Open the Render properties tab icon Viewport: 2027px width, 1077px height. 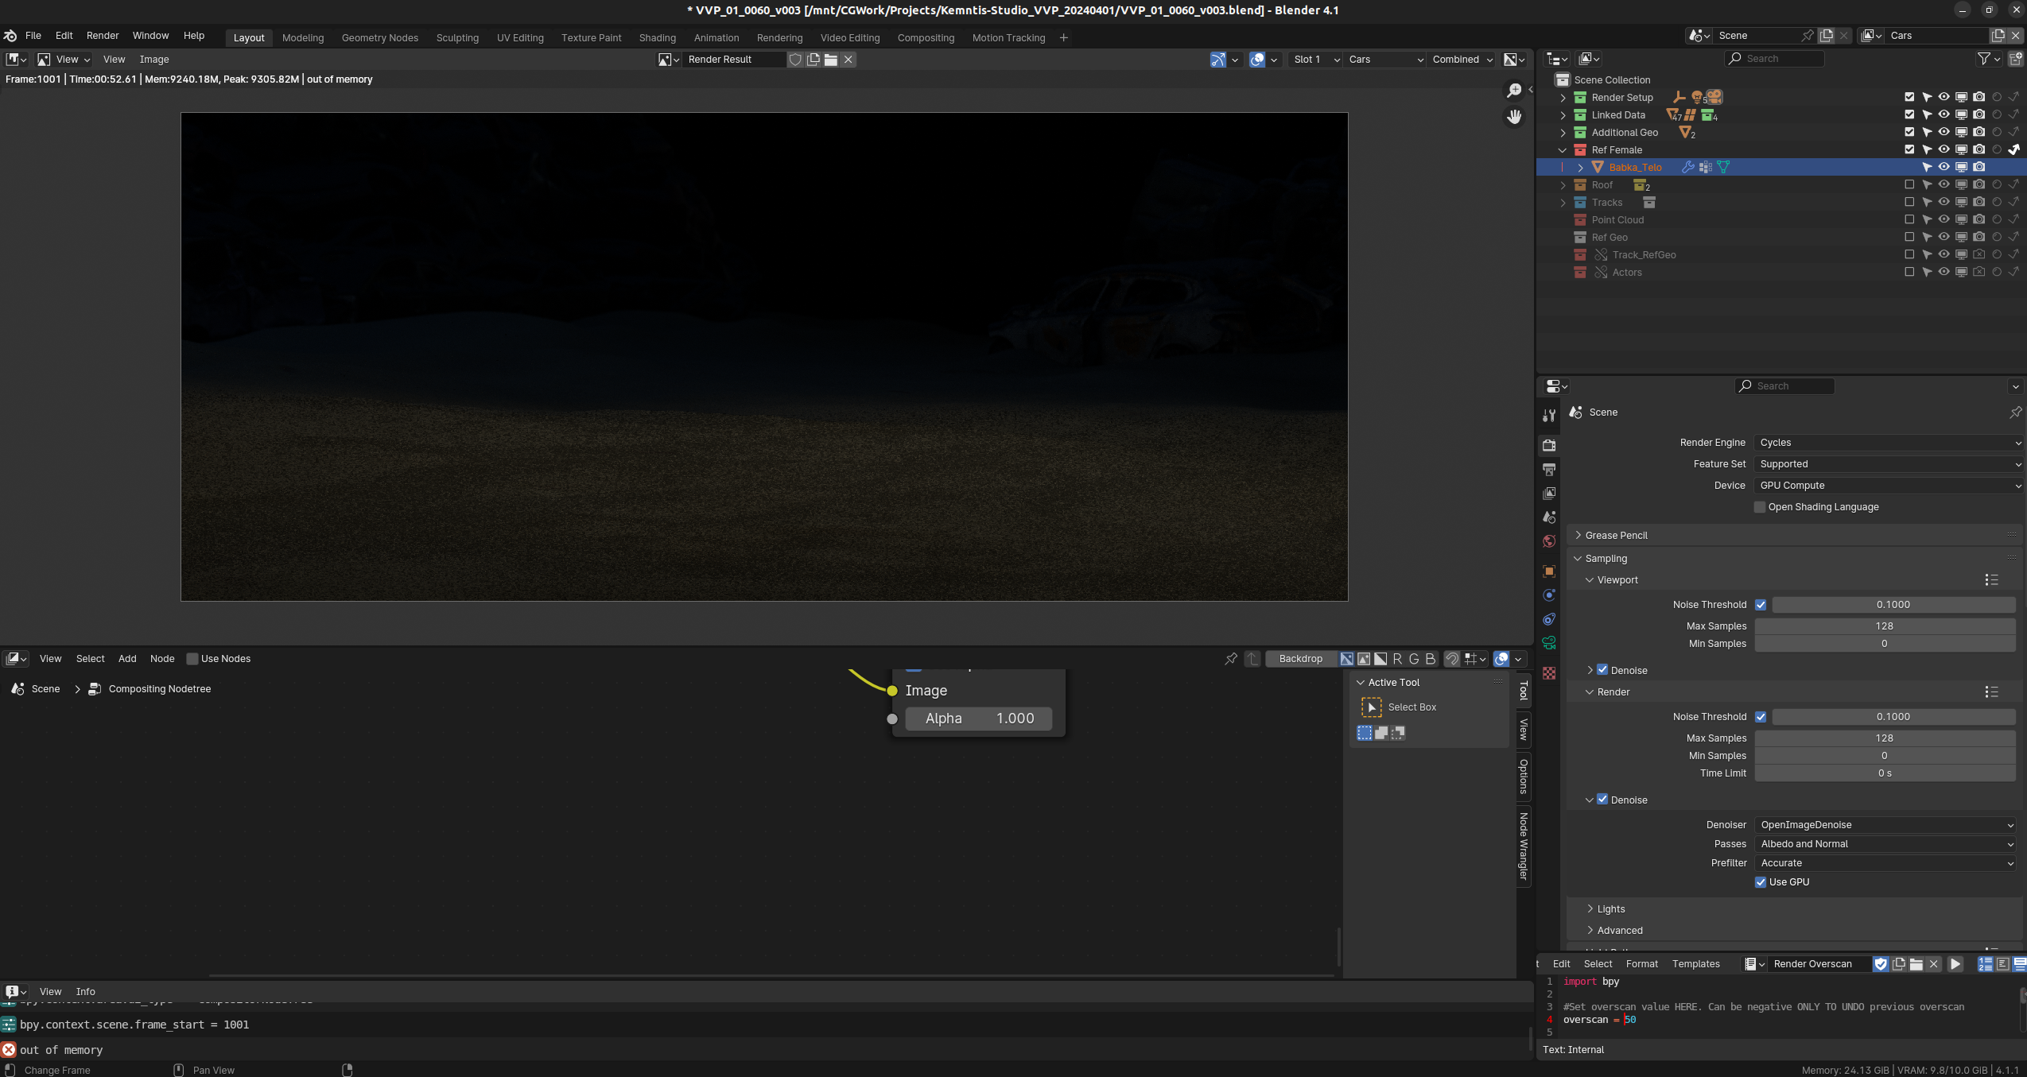pos(1548,445)
